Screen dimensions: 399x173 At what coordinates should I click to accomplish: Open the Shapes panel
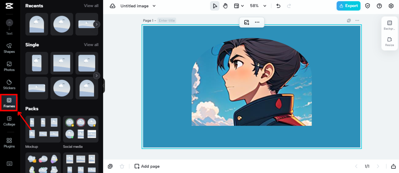pos(9,48)
